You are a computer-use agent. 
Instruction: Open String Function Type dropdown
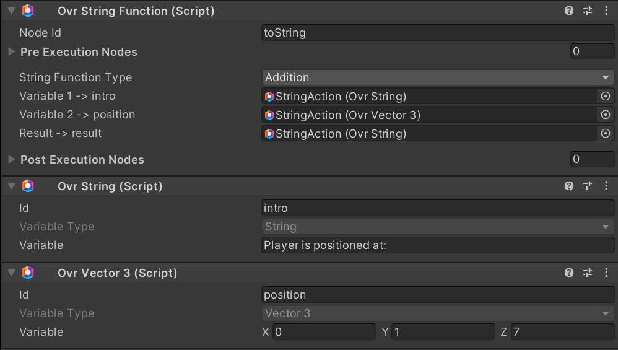438,77
